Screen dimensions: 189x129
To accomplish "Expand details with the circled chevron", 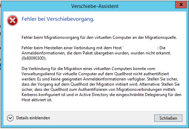I will (10, 118).
